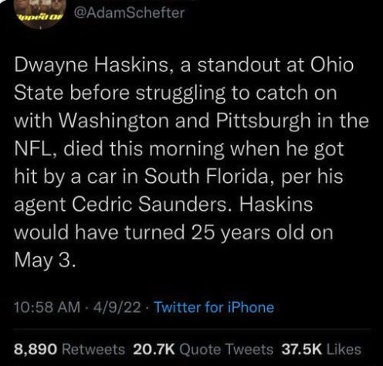
Task: Open the @AdamSchefter handle
Action: point(129,12)
